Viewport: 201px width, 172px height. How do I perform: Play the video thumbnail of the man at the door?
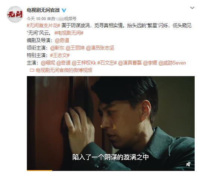point(111,123)
